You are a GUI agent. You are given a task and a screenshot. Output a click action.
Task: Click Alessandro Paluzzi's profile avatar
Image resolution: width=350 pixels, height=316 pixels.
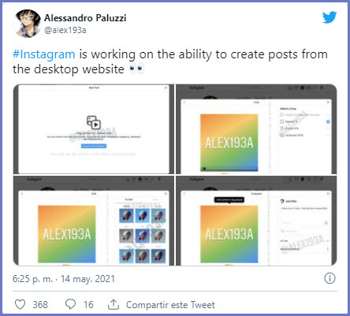28,24
